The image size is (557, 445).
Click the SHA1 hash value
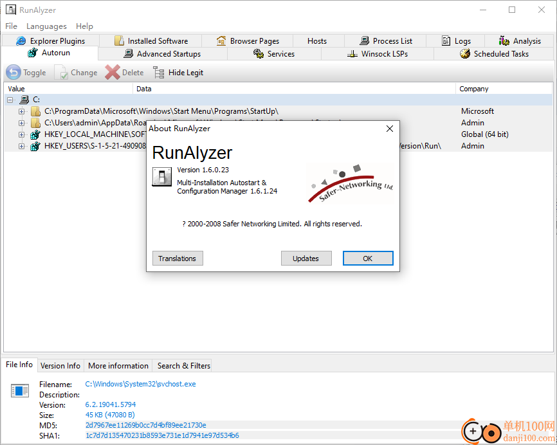(162, 435)
